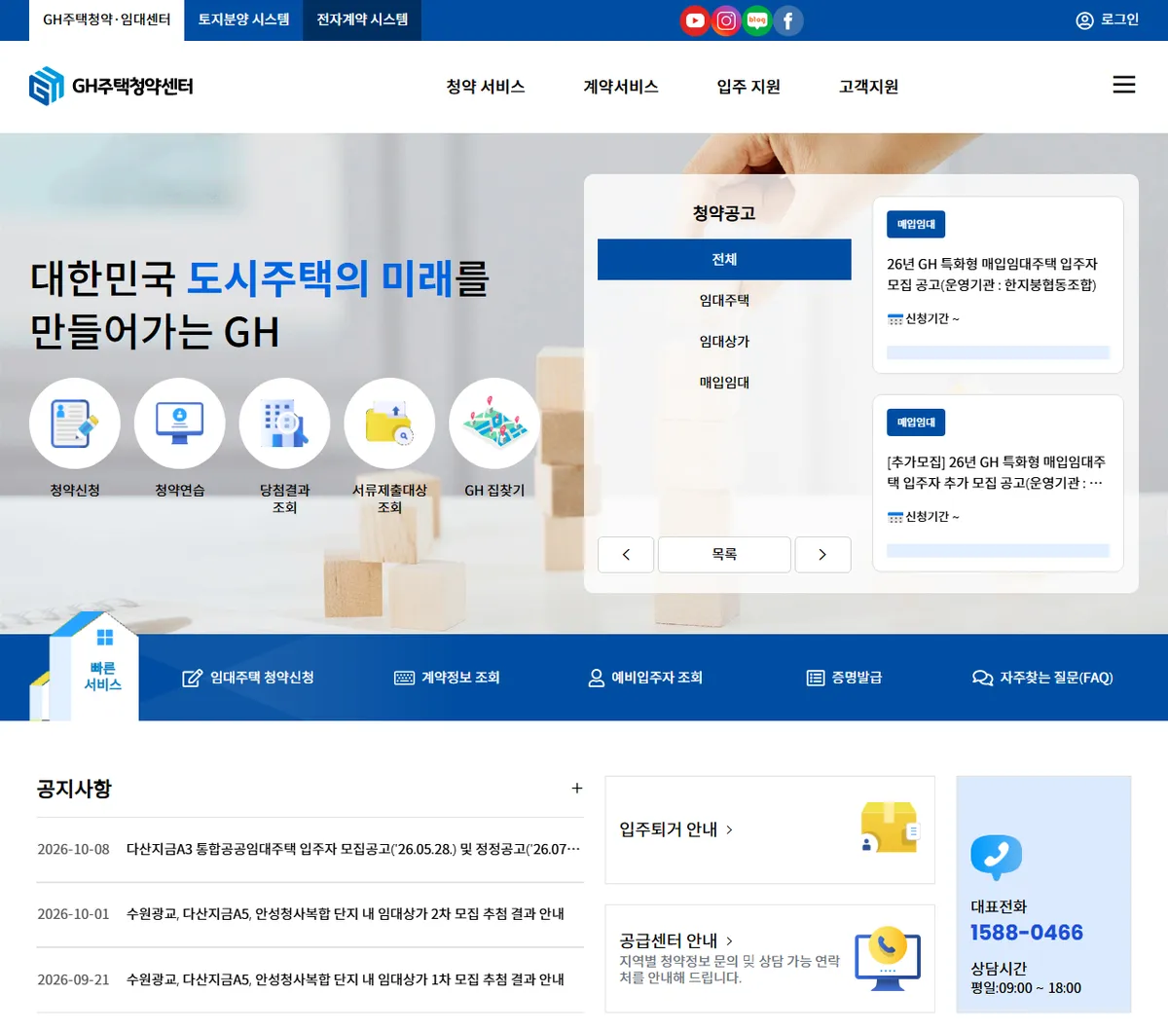Click 신청기간 calendar icon on 추가모집 card
The width and height of the screenshot is (1168, 1031).
[895, 517]
